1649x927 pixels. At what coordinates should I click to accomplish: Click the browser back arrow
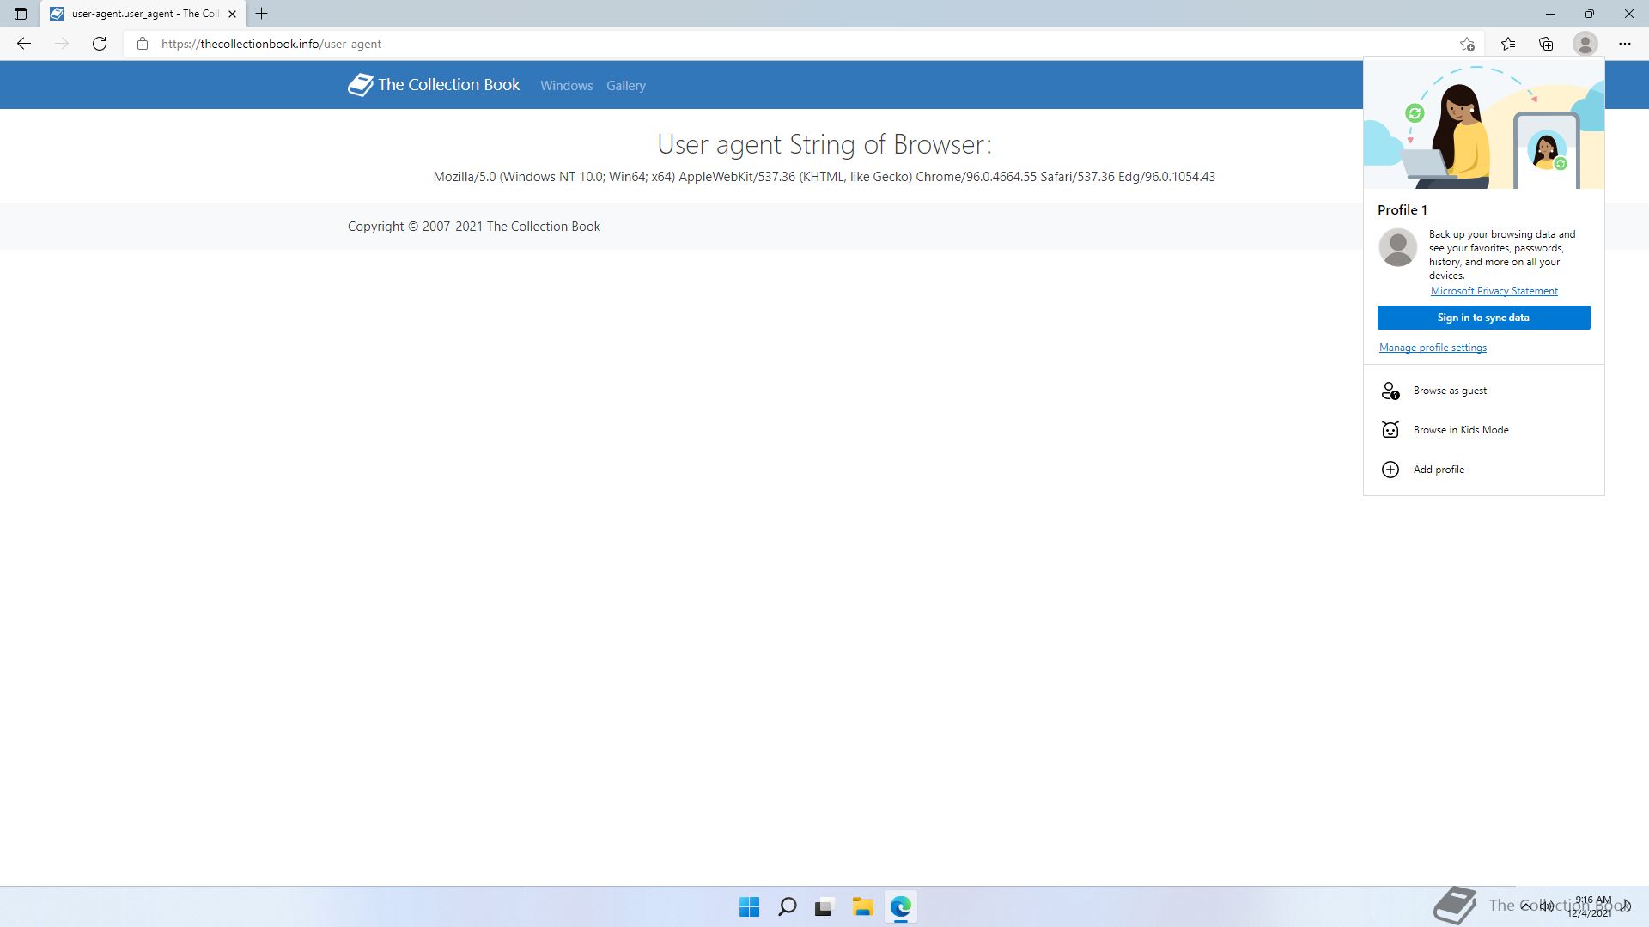24,44
